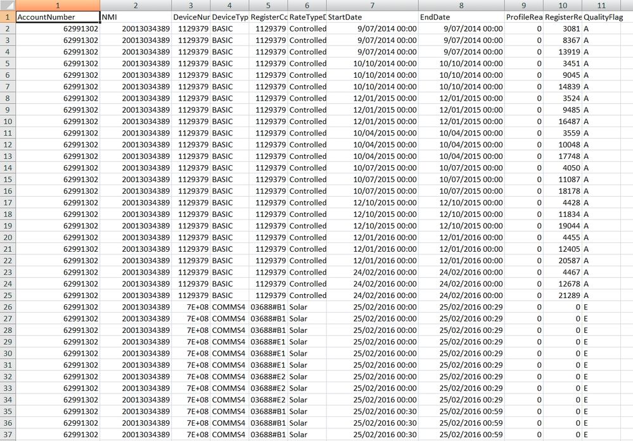Select the cell containing 16487
Image resolution: width=633 pixels, height=441 pixels.
(562, 121)
